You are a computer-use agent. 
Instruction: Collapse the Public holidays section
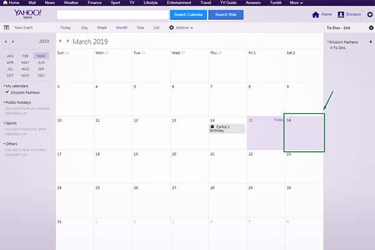[x=4, y=102]
